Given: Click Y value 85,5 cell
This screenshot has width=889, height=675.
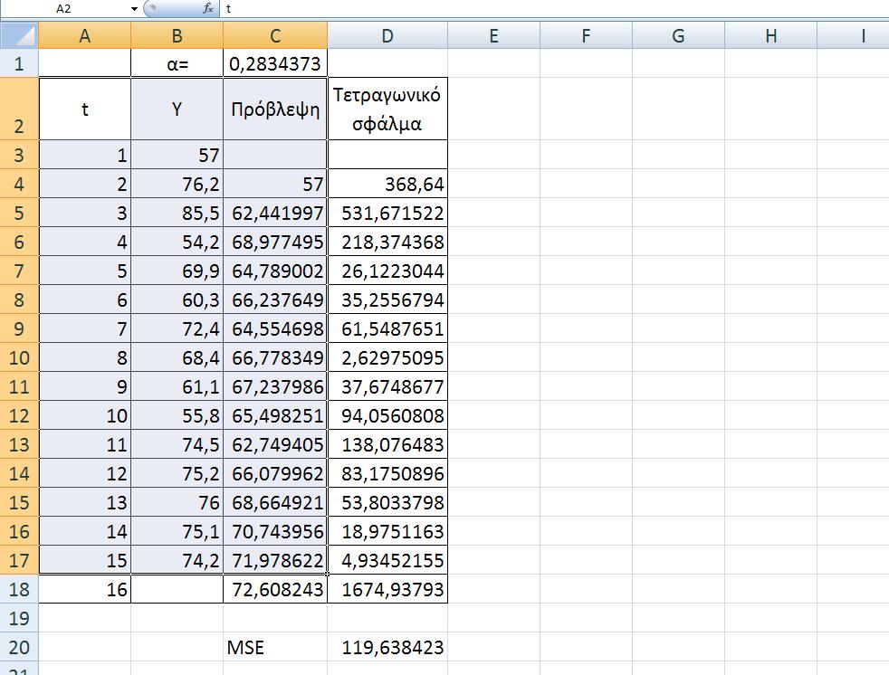Looking at the screenshot, I should click(x=177, y=213).
